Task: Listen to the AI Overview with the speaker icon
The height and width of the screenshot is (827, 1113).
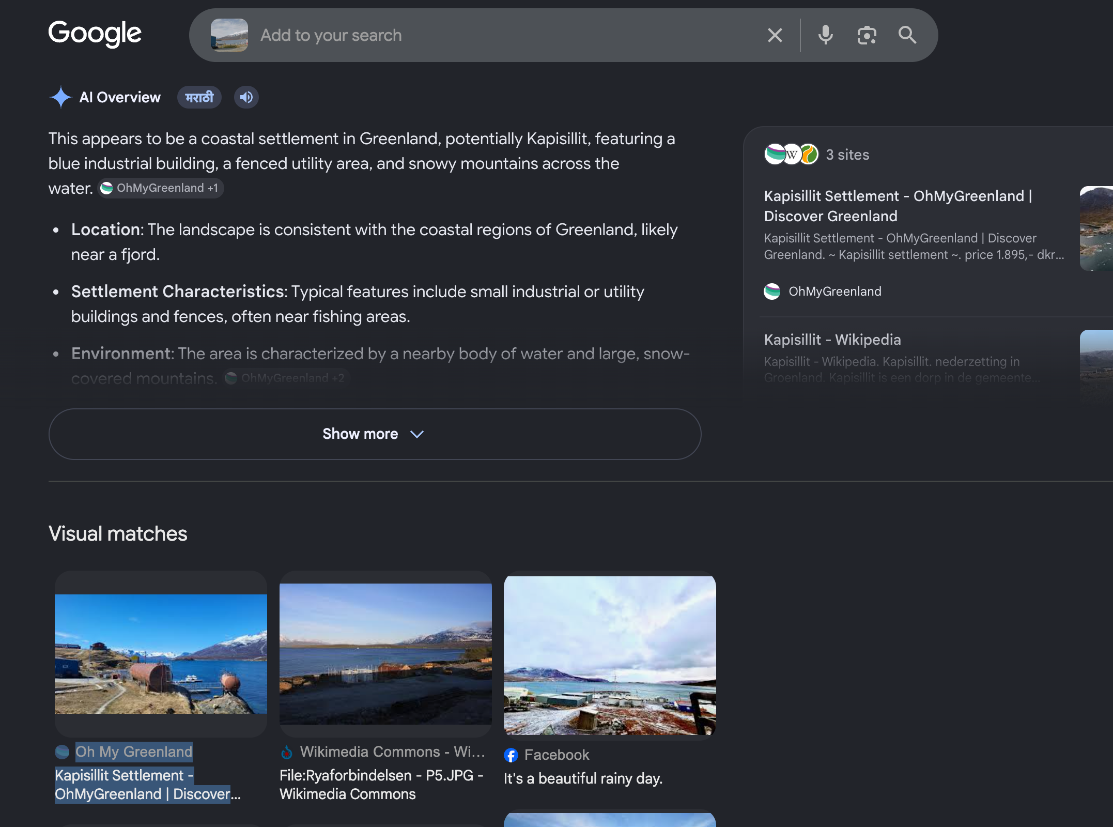Action: point(246,97)
